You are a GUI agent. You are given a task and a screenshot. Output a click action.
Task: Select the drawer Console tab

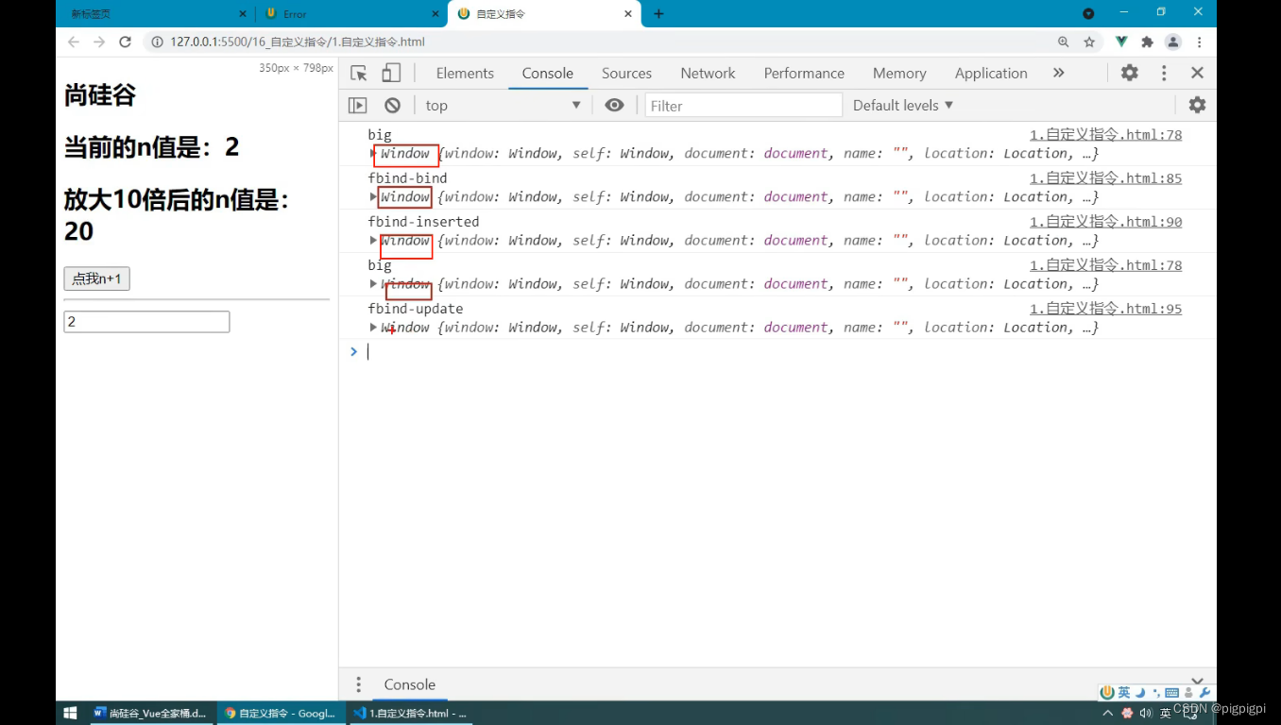(x=409, y=684)
